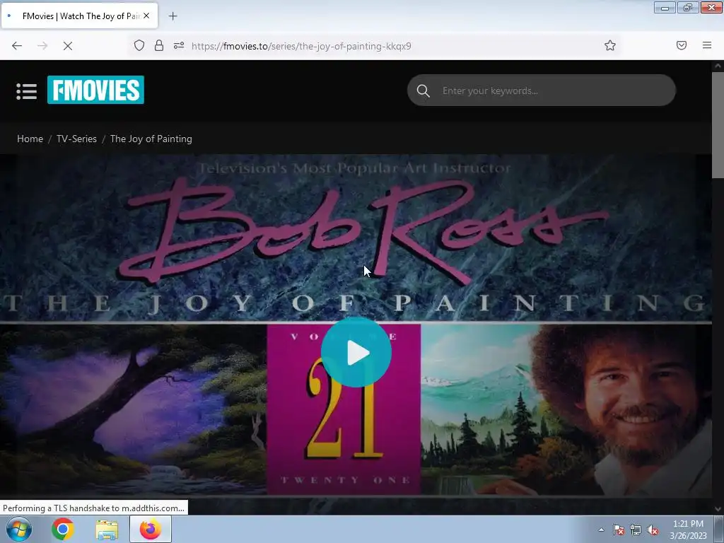Go to Home breadcrumb link
Image resolution: width=724 pixels, height=543 pixels.
(30, 139)
